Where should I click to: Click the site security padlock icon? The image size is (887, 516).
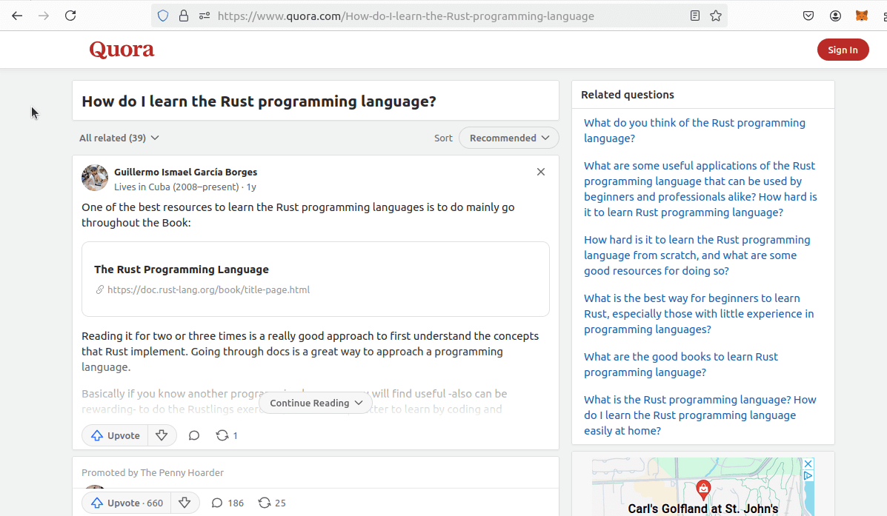(183, 16)
